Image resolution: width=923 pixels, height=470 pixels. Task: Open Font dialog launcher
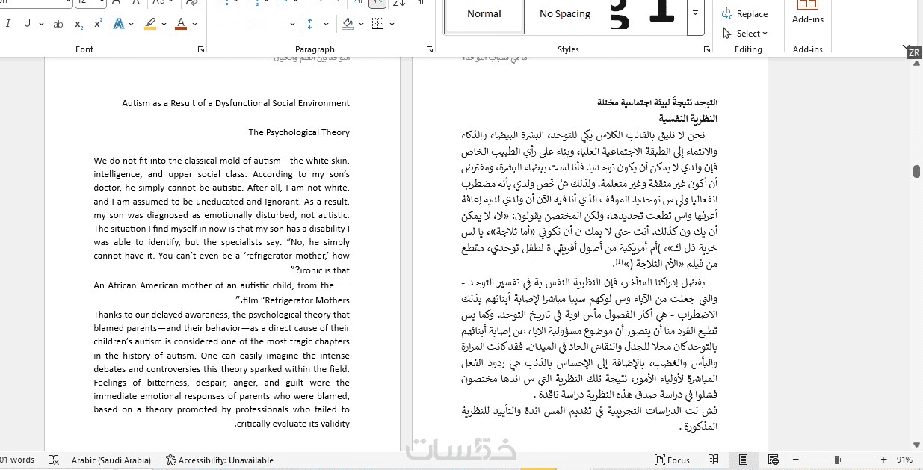pyautogui.click(x=200, y=49)
